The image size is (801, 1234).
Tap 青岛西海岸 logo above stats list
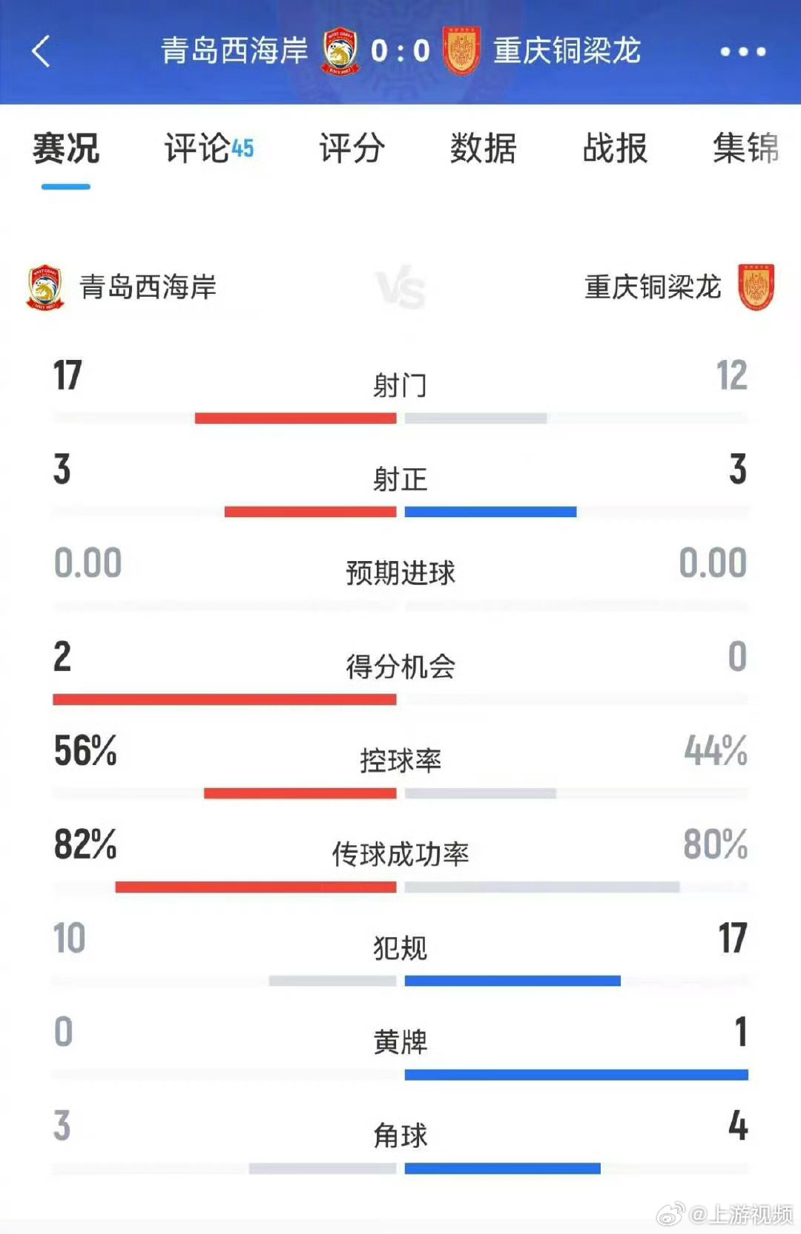(45, 286)
